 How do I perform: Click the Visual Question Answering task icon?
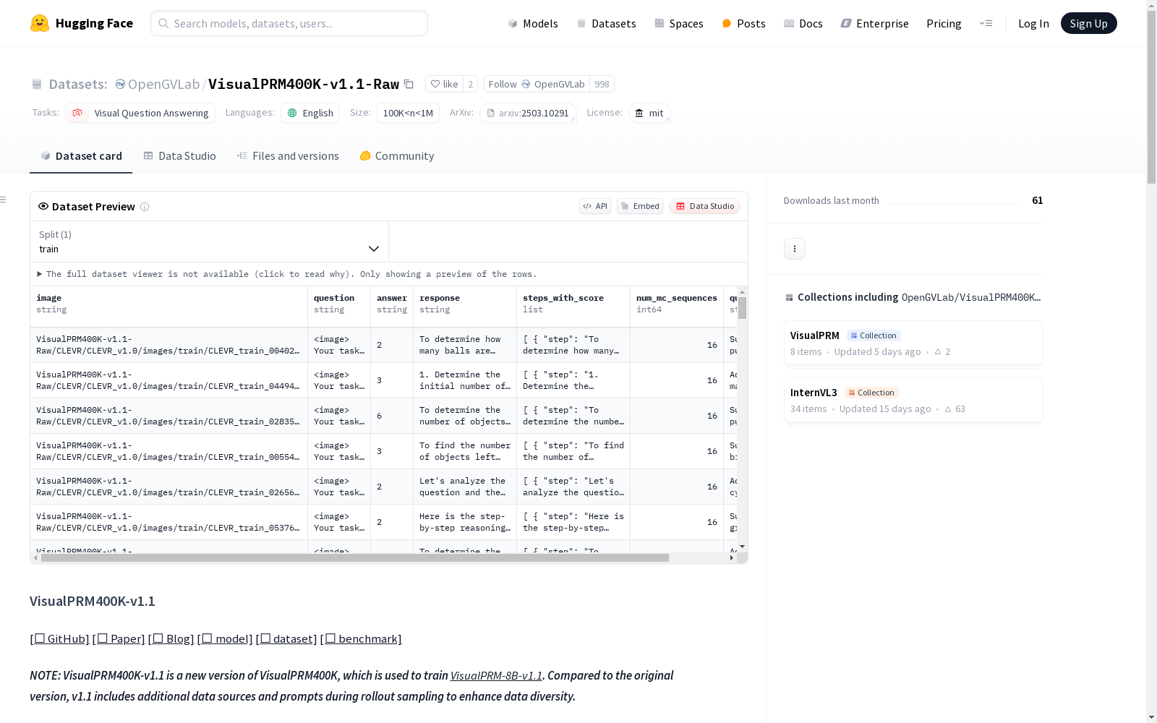click(77, 113)
